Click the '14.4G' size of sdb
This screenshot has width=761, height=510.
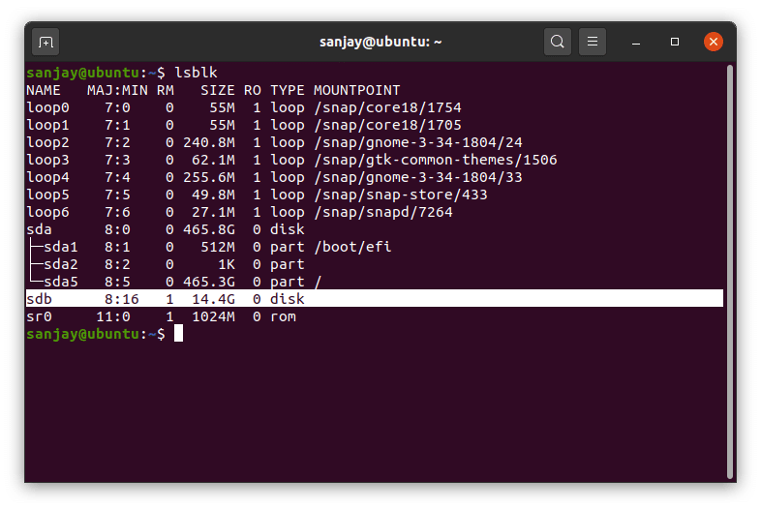click(213, 299)
